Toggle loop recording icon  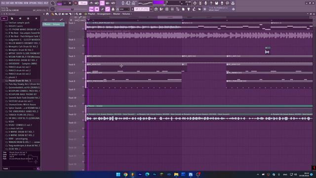[113, 3]
